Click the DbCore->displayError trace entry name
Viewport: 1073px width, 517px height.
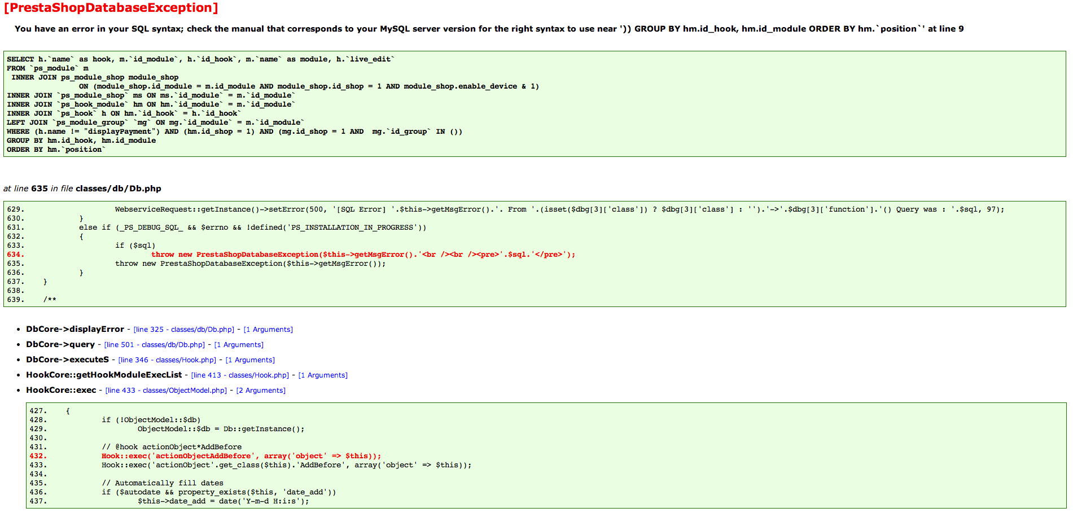click(x=75, y=329)
